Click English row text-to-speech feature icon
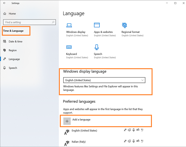This screenshot has height=147, width=186. coord(129,130)
